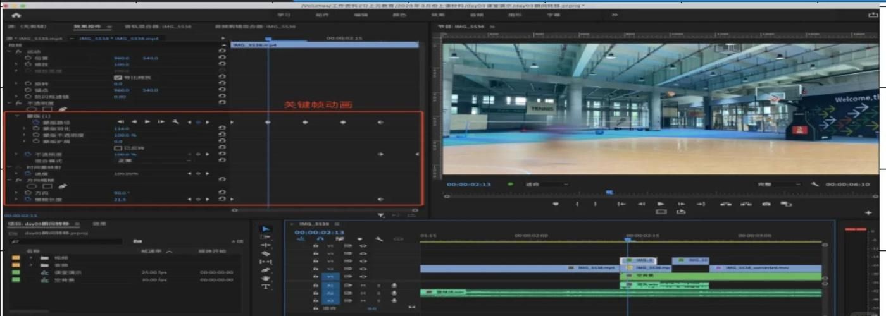Click the Button Editor plus icon
886x316 pixels.
(868, 213)
